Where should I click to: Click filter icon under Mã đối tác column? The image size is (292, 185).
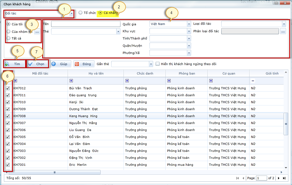coord(15,81)
